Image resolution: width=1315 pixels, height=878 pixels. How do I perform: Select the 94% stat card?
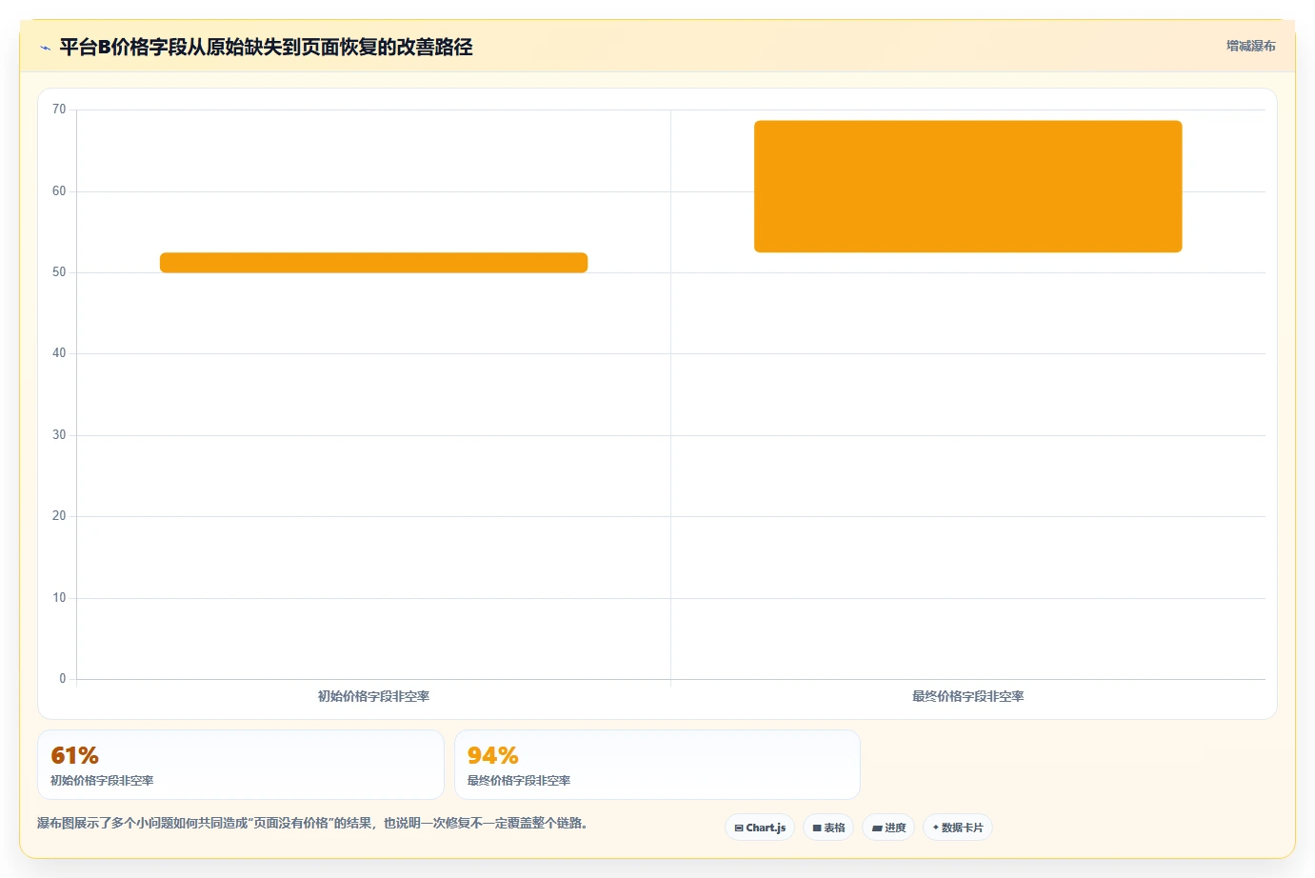click(657, 765)
